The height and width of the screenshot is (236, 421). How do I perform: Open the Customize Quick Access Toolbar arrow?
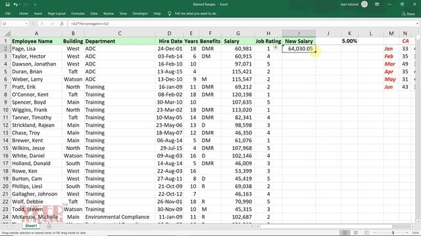click(35, 5)
